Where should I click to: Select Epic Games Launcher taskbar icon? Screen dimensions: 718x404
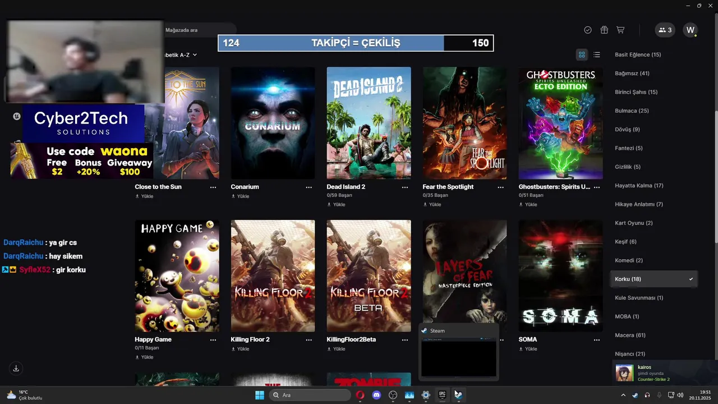tap(442, 395)
